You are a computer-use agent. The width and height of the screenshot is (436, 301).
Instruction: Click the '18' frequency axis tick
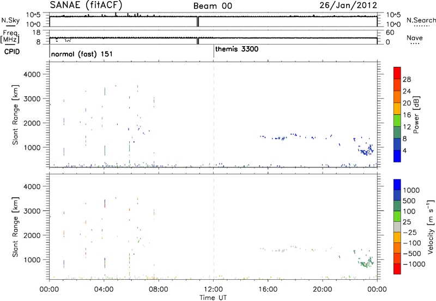click(37, 33)
